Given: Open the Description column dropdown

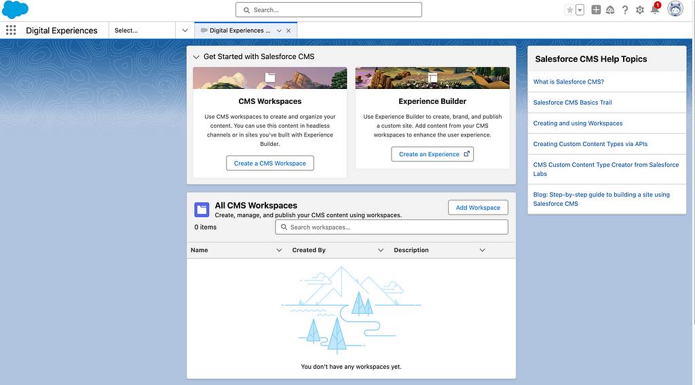Looking at the screenshot, I should (x=483, y=251).
